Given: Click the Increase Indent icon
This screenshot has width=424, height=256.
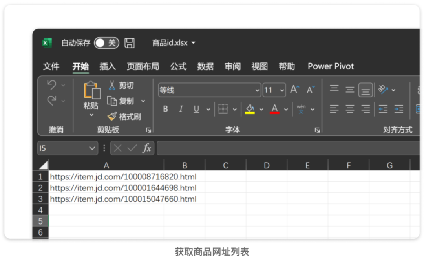Looking at the screenshot, I should (x=399, y=109).
